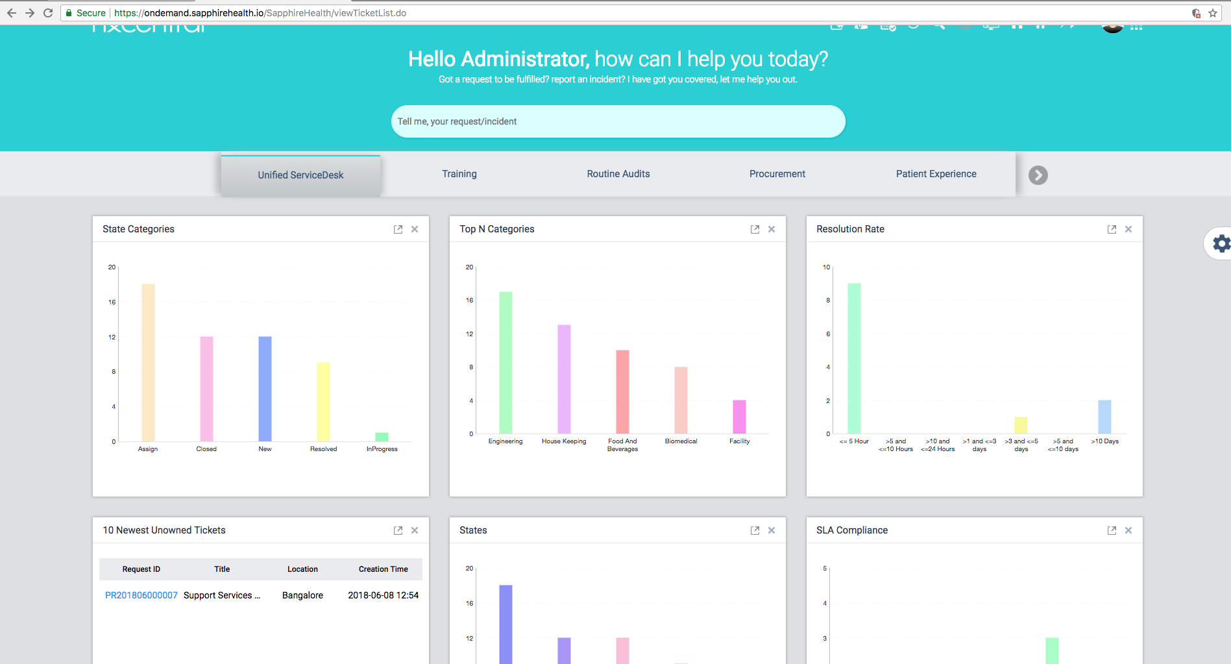The image size is (1231, 664).
Task: Close the Top N Categories widget
Action: point(772,229)
